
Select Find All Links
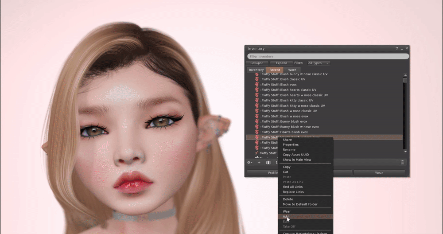[x=292, y=187]
